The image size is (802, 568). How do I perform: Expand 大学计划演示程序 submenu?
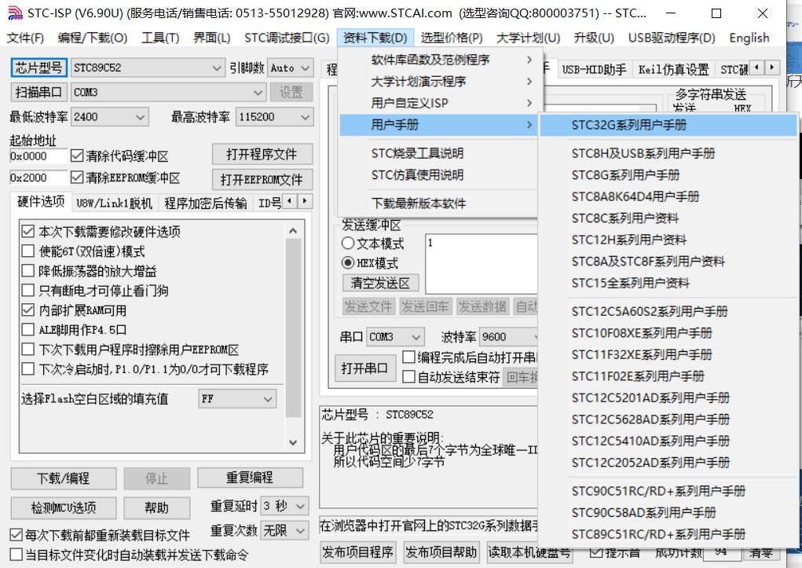pos(438,82)
